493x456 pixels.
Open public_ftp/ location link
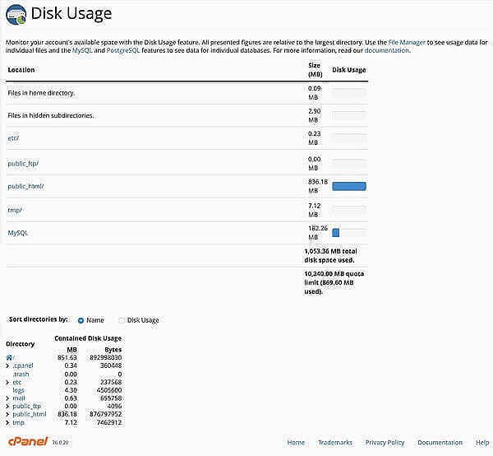tap(23, 164)
